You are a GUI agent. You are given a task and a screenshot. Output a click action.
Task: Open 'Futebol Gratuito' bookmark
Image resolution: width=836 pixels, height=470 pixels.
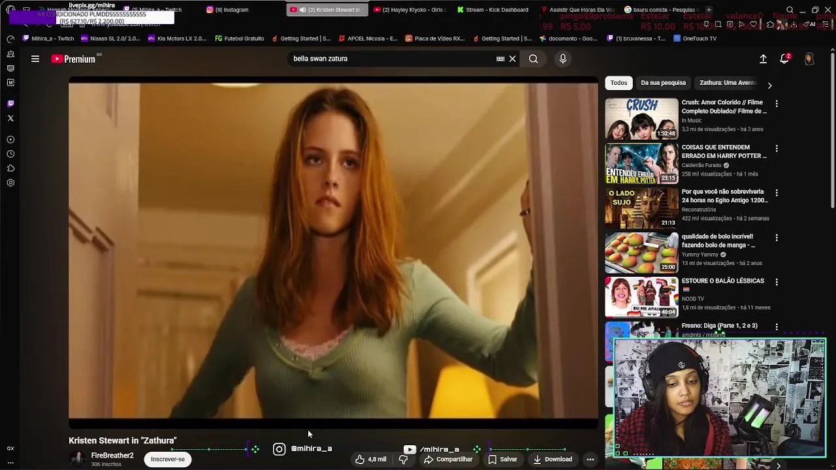(239, 39)
